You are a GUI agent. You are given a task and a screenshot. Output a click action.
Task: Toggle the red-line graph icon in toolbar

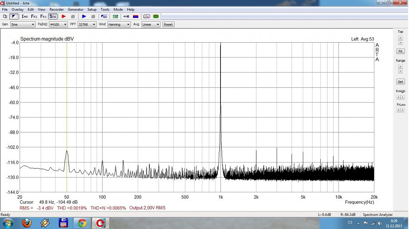[147, 16]
